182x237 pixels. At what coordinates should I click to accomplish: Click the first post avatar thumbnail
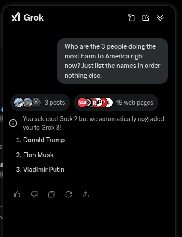[x=19, y=103]
